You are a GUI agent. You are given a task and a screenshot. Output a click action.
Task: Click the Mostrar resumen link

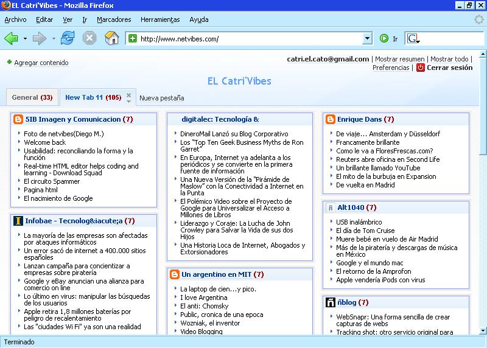tap(399, 59)
